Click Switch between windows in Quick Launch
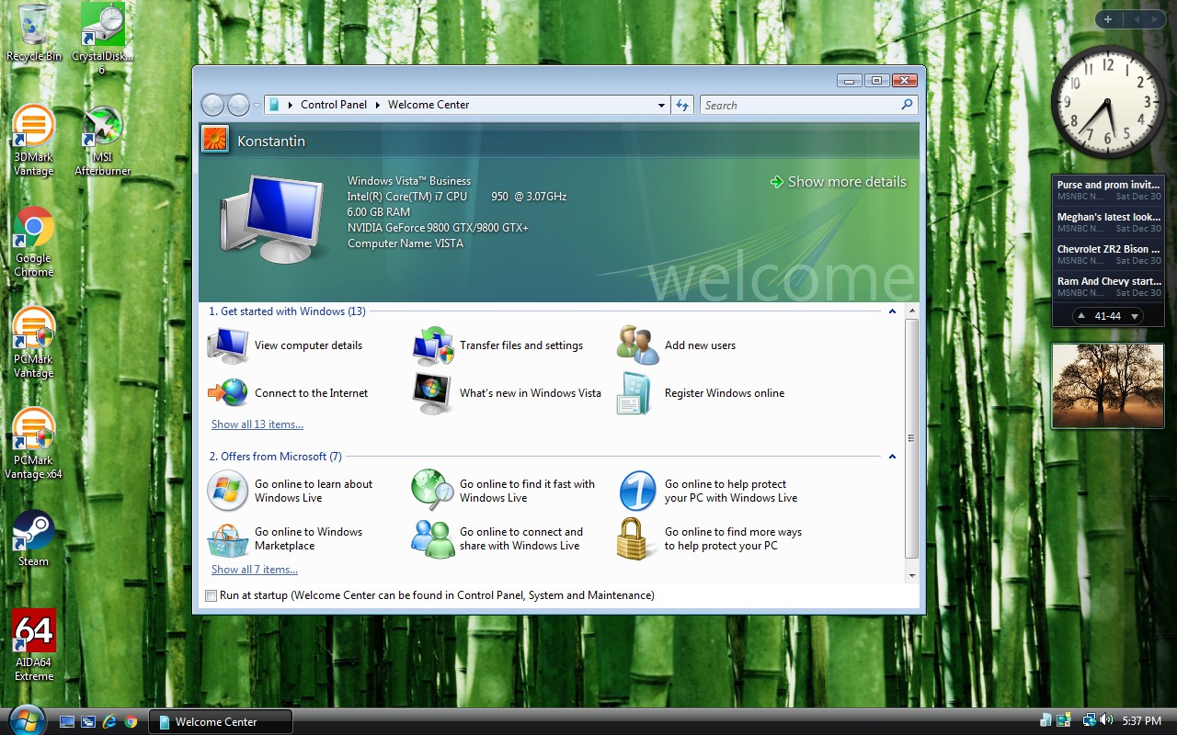Screen dimensions: 1177x735 pyautogui.click(x=88, y=722)
